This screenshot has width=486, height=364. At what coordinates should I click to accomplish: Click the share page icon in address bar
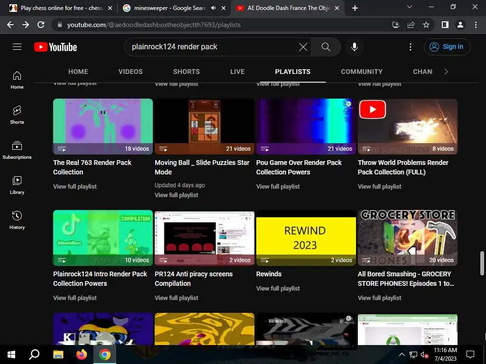(411, 25)
